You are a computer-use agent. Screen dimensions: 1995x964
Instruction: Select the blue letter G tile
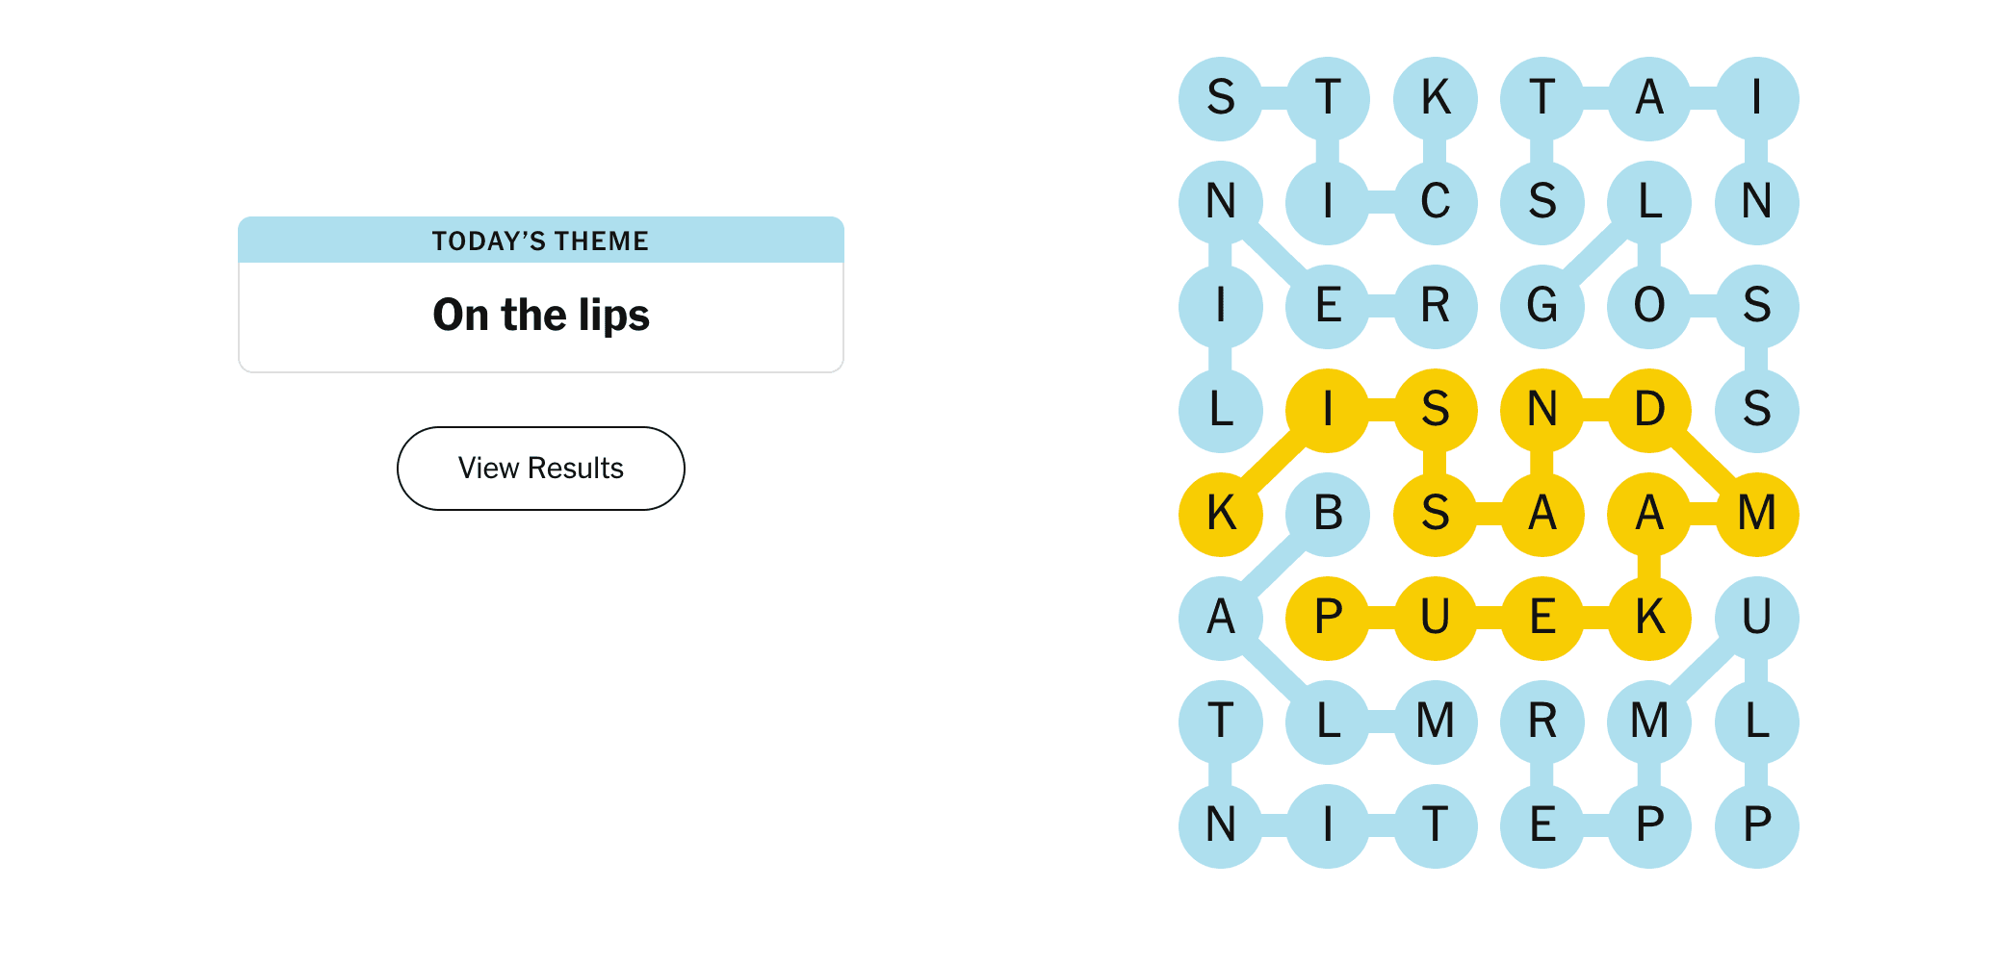click(1542, 306)
